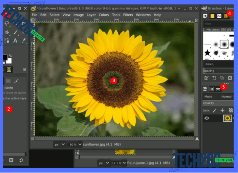Choose move selection mode icon in tool options
This screenshot has width=238, height=173.
tap(8, 81)
